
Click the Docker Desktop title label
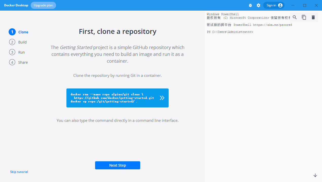coord(16,5)
